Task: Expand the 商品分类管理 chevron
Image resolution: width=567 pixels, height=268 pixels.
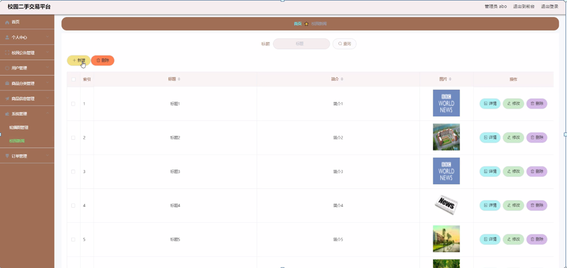Action: [47, 83]
